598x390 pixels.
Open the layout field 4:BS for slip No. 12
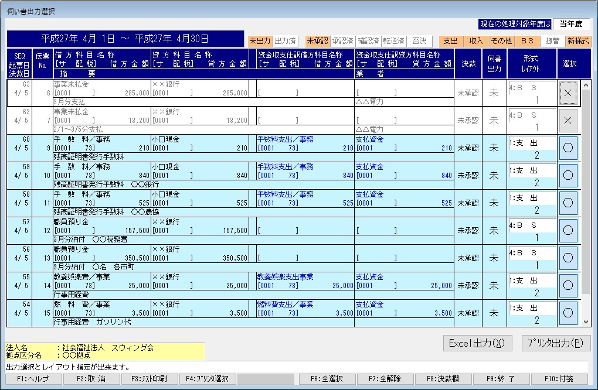(531, 225)
